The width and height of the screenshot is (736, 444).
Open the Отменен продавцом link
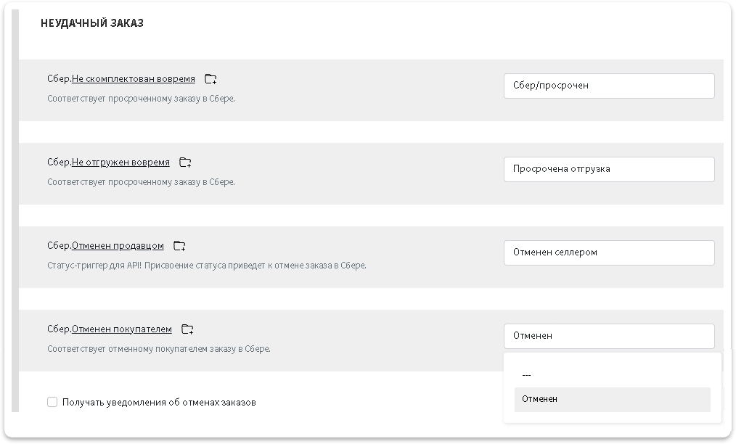click(x=118, y=245)
